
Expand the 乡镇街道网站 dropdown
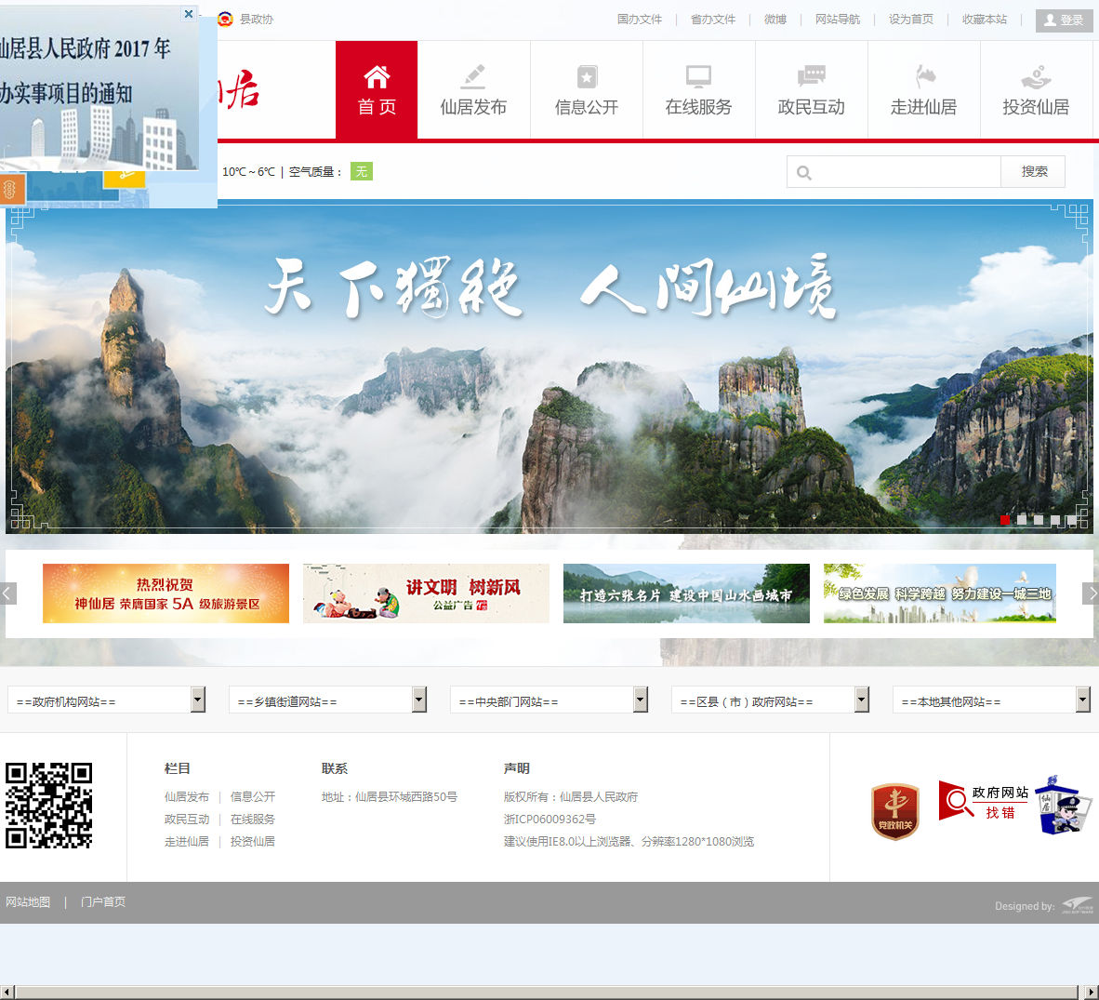[328, 700]
